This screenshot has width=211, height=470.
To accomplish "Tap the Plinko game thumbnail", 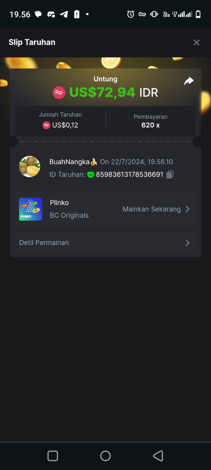I will click(30, 209).
